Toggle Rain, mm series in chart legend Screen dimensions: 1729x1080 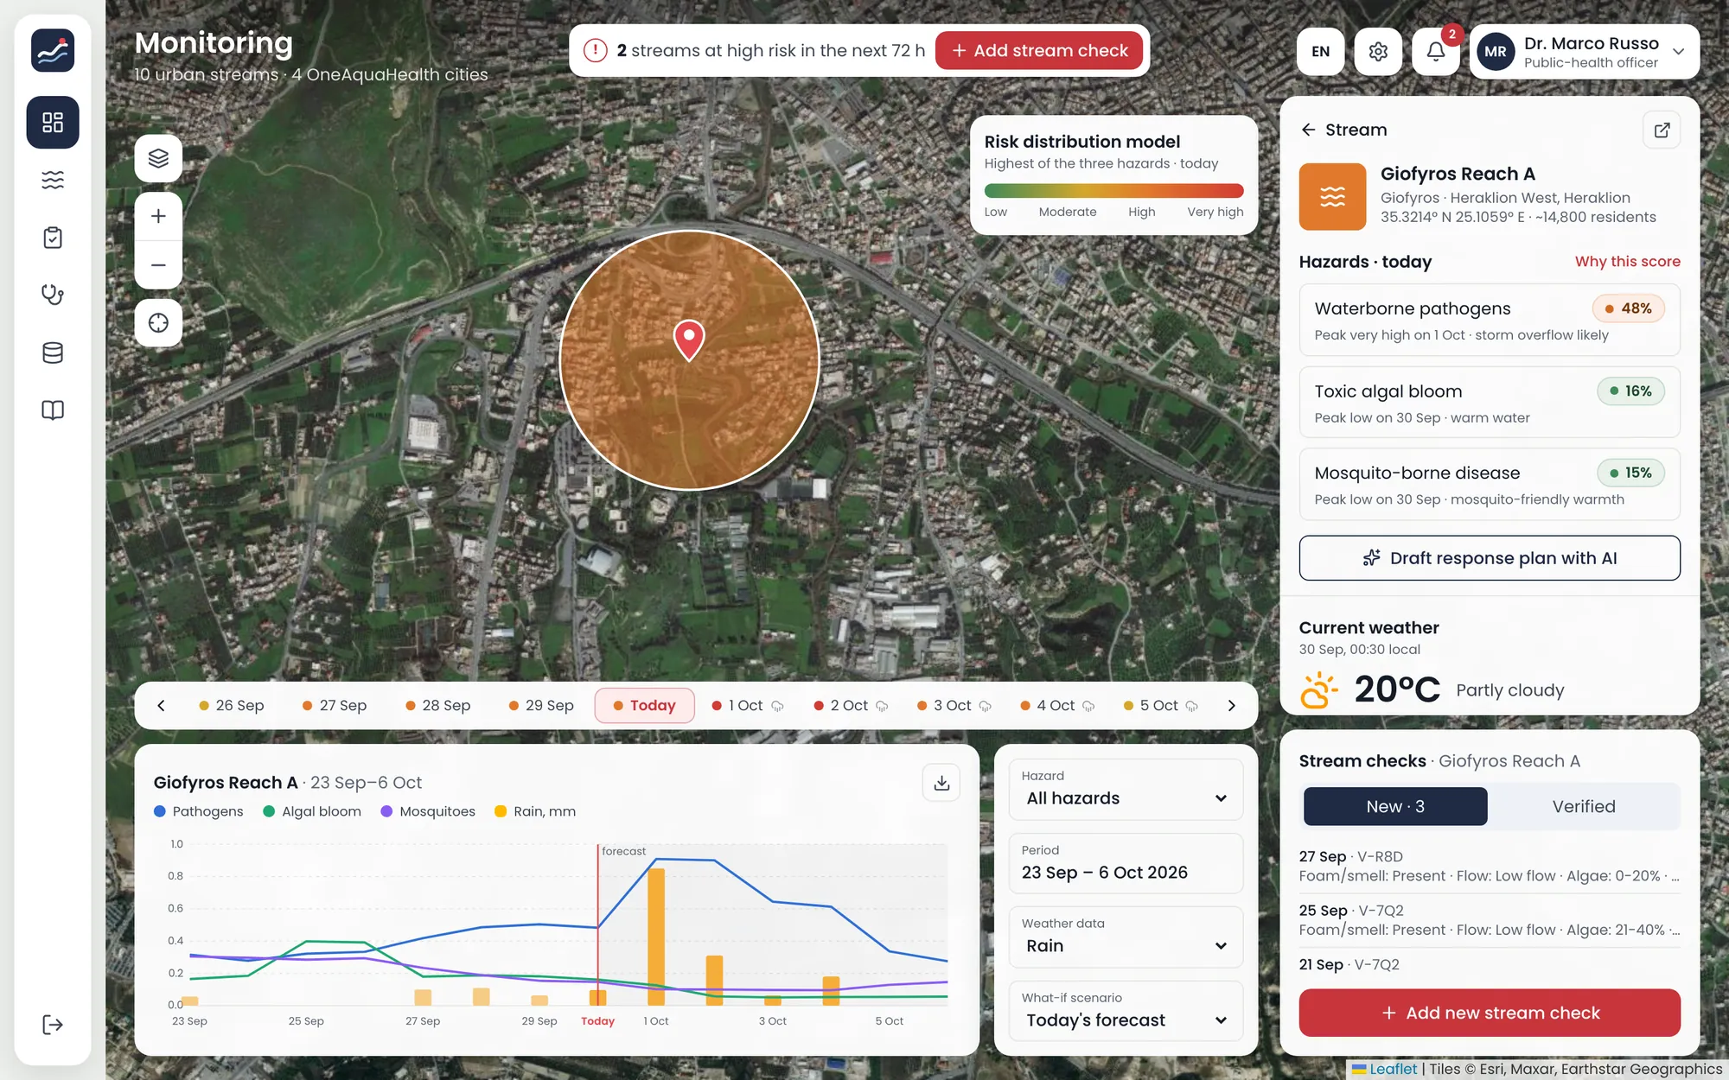535,811
